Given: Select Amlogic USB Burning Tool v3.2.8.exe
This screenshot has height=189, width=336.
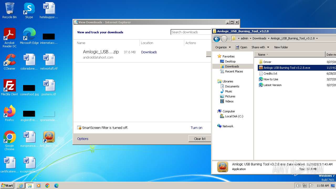Looking at the screenshot, I should click(x=285, y=68).
